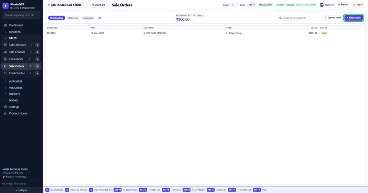Click the ORDER NO. column header
The image size is (368, 193).
pos(52,28)
